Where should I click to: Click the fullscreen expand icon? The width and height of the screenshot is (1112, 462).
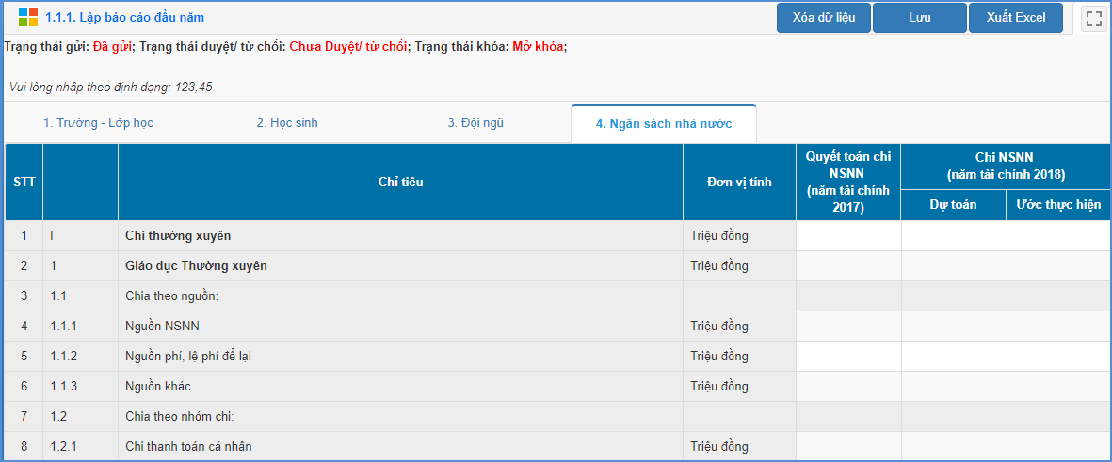coord(1093,18)
